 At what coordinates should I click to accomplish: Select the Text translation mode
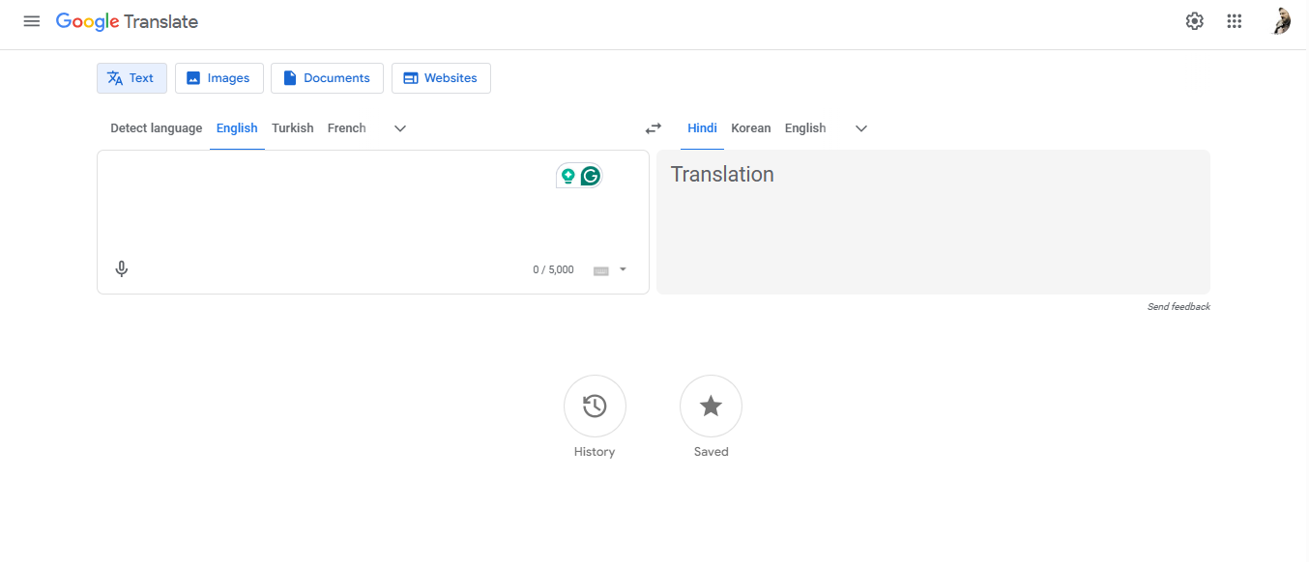pyautogui.click(x=131, y=78)
